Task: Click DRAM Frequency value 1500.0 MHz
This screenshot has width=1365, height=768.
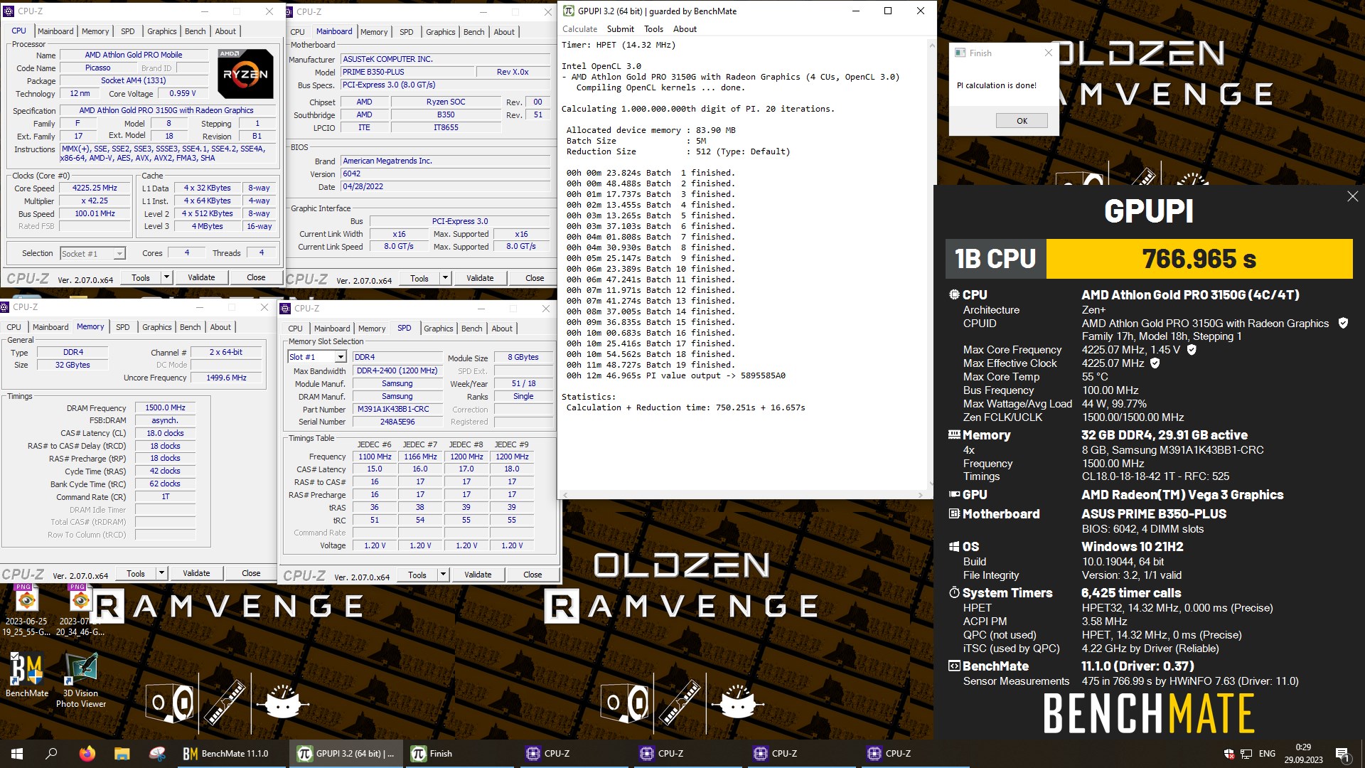Action: (165, 408)
